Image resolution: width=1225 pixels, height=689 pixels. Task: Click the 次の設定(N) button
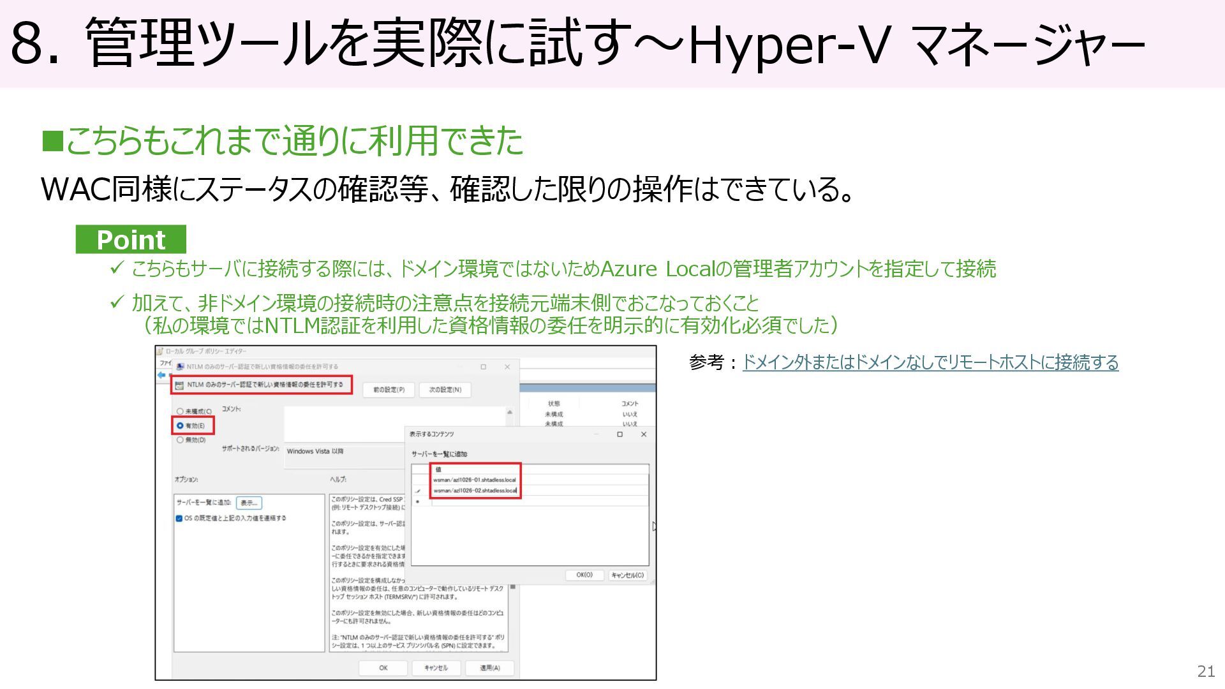[445, 390]
